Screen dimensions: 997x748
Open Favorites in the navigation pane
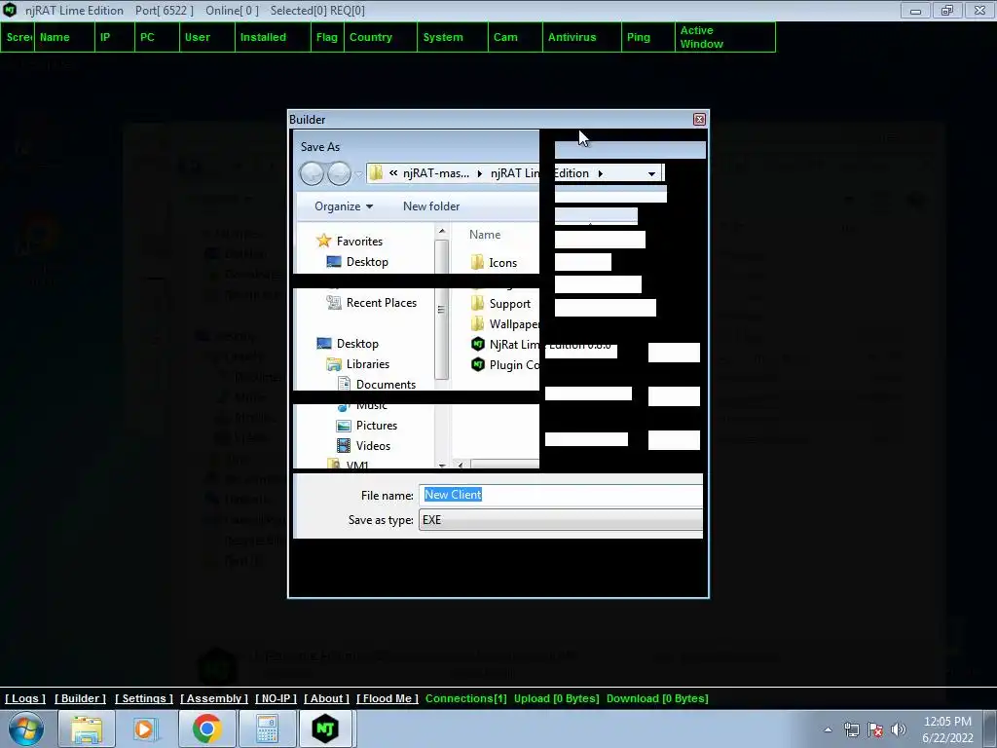tap(350, 242)
